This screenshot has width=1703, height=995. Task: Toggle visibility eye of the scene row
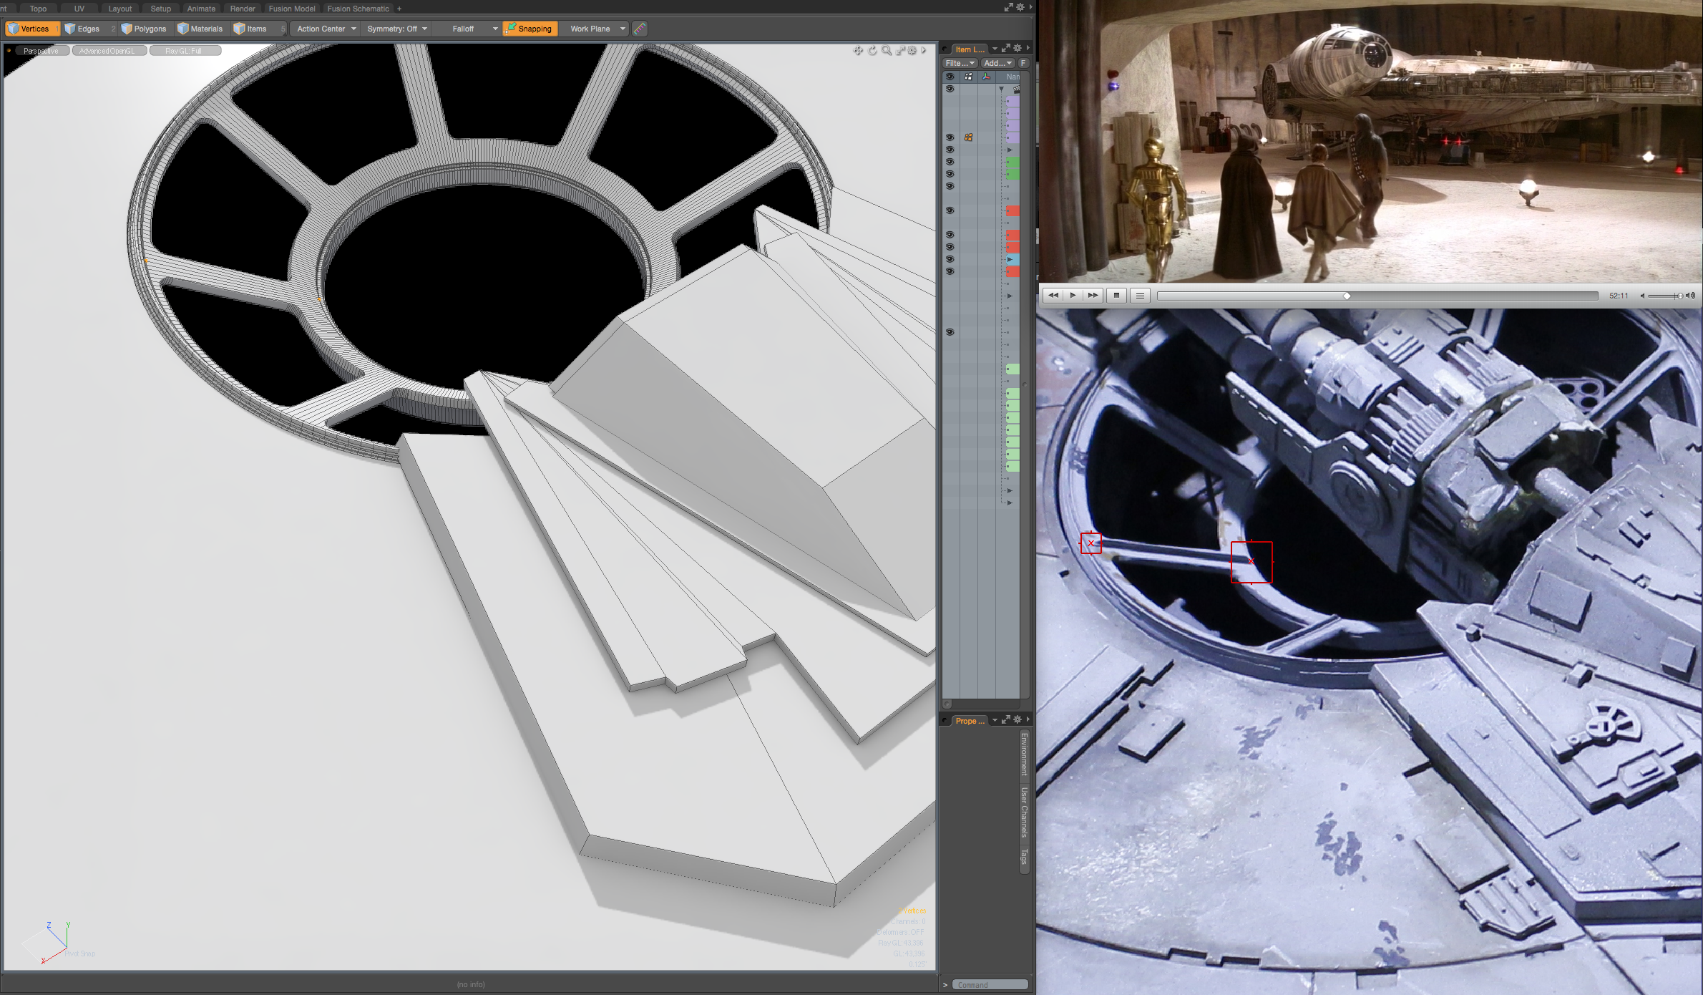tap(950, 89)
